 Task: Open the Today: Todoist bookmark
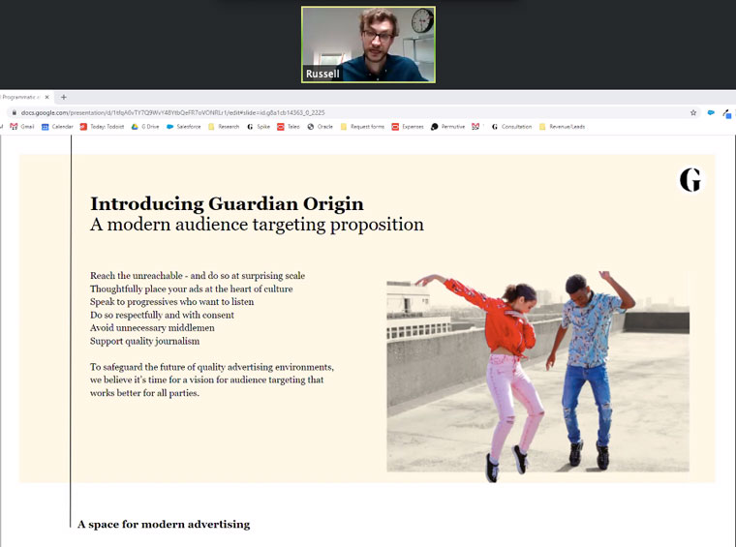(102, 127)
